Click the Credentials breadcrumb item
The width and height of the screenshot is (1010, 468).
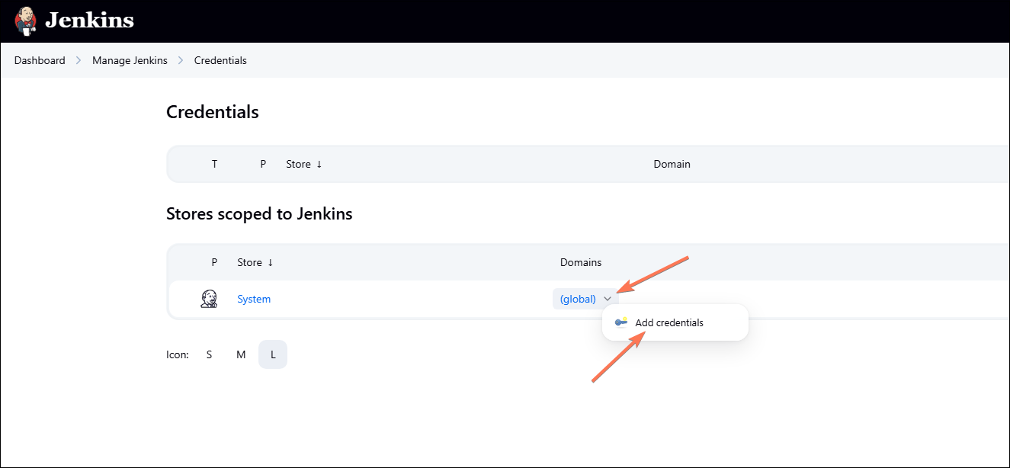(x=220, y=60)
